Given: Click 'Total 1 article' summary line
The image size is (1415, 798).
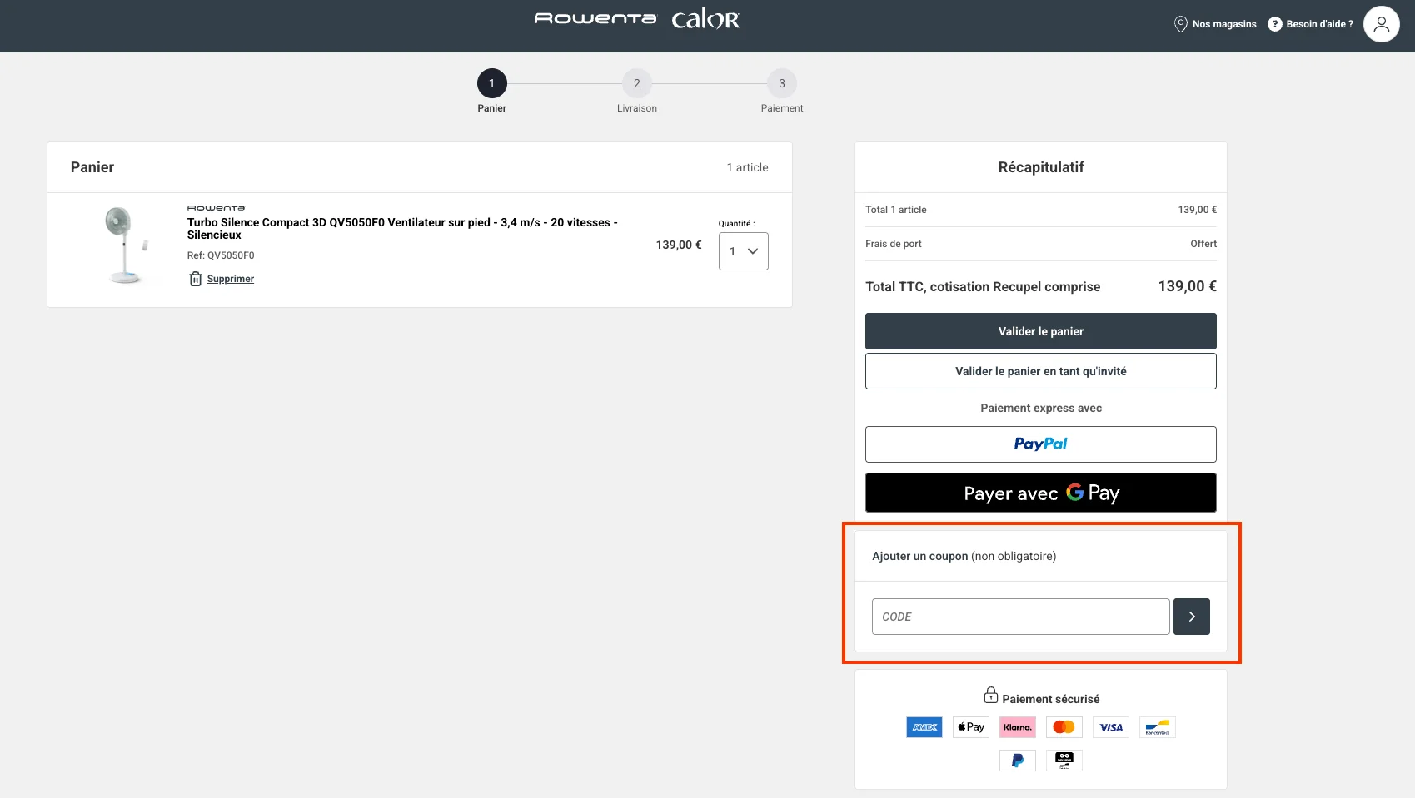Looking at the screenshot, I should coord(1040,210).
